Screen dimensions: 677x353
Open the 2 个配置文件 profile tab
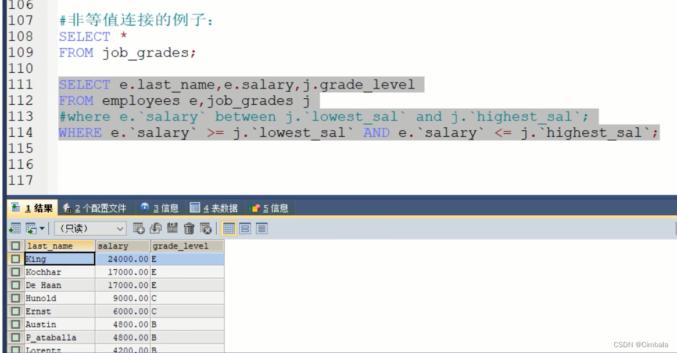point(95,208)
